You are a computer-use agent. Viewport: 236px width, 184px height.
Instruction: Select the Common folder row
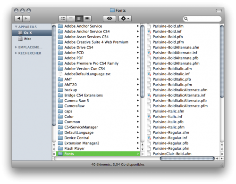tap(98, 122)
